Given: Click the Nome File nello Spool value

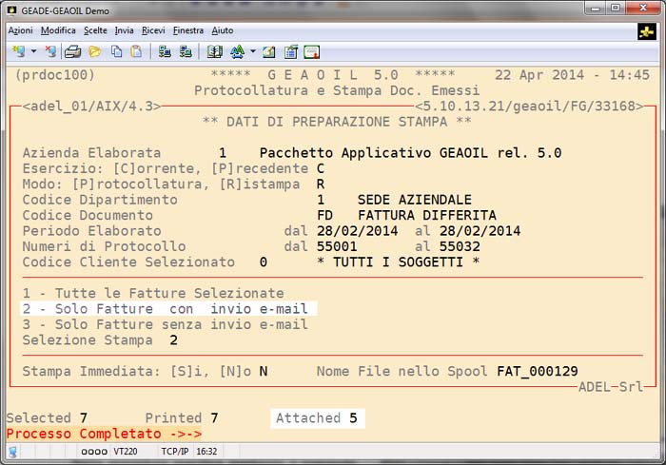Looking at the screenshot, I should 537,371.
